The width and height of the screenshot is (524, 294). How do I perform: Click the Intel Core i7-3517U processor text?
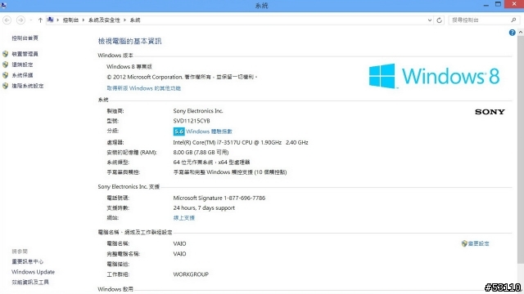coord(241,142)
